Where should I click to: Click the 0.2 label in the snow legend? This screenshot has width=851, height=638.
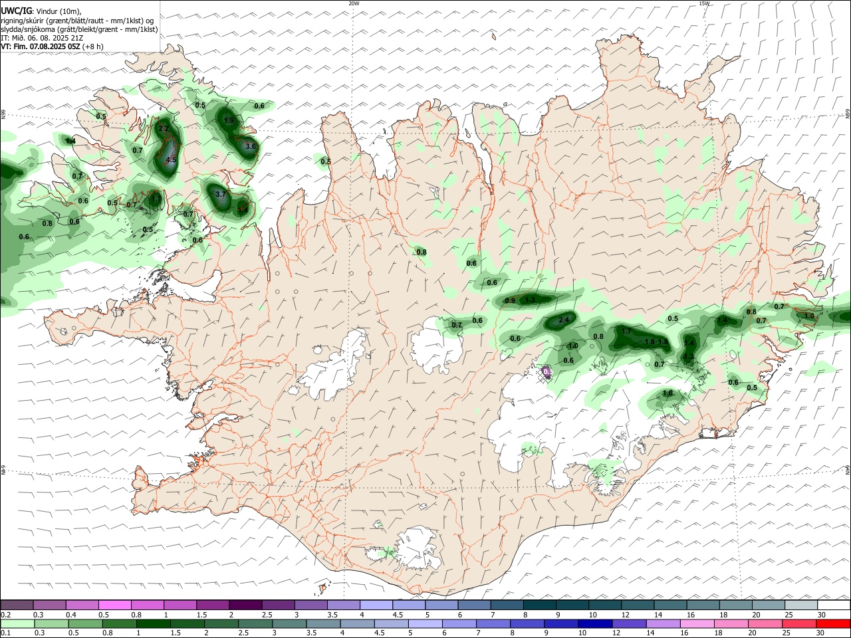point(5,615)
